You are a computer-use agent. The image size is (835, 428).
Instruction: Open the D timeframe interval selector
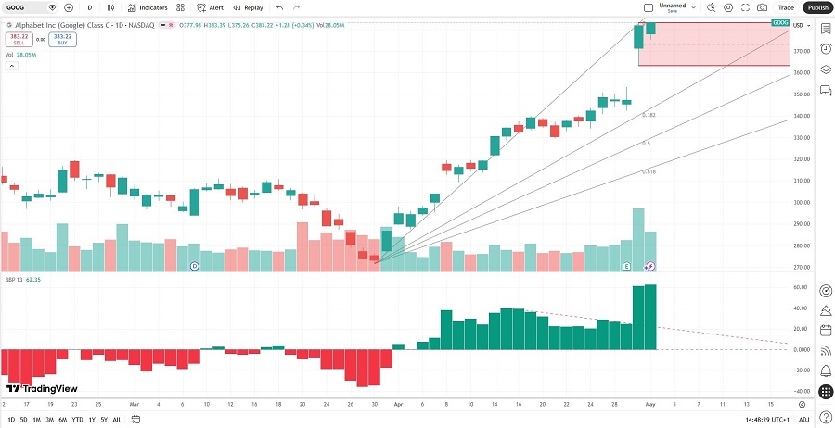pos(89,7)
